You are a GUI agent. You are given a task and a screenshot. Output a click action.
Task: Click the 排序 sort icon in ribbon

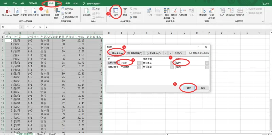116,12
